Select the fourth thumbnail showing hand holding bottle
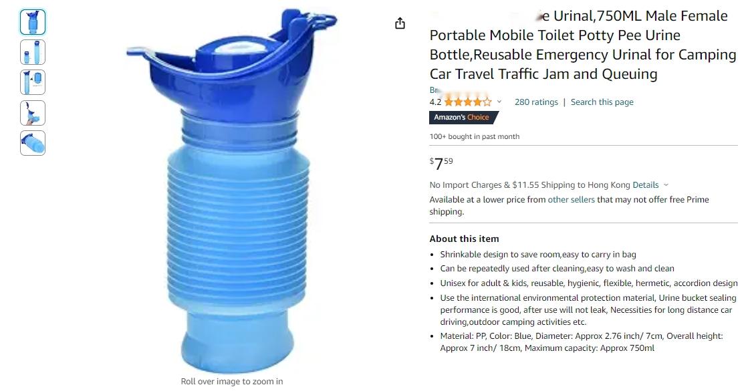 33,113
